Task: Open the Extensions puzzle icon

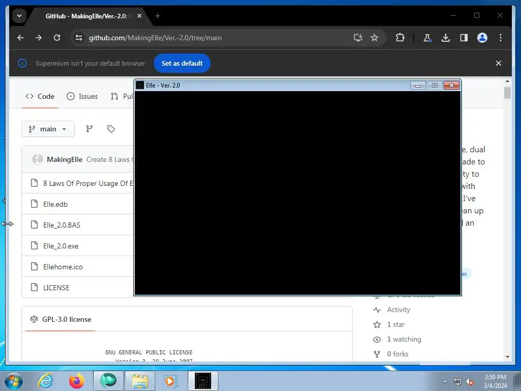Action: tap(400, 38)
